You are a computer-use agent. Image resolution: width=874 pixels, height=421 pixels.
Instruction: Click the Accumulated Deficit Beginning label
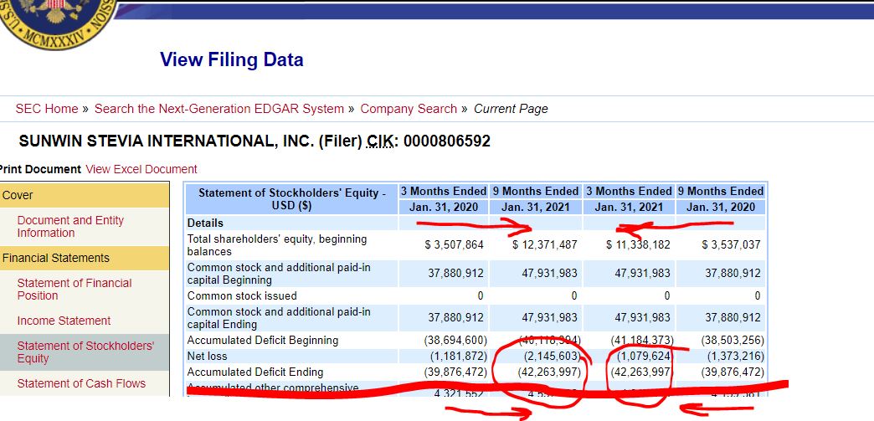[x=263, y=340]
